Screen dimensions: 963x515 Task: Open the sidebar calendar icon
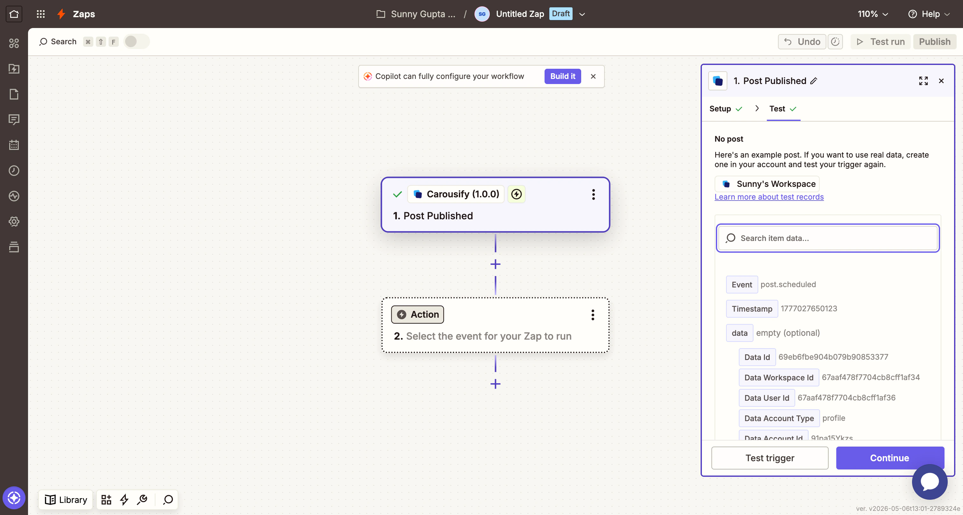pyautogui.click(x=14, y=145)
